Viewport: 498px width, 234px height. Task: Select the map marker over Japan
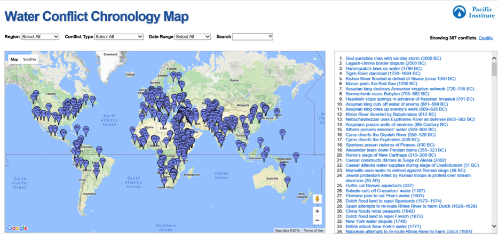tap(277, 112)
